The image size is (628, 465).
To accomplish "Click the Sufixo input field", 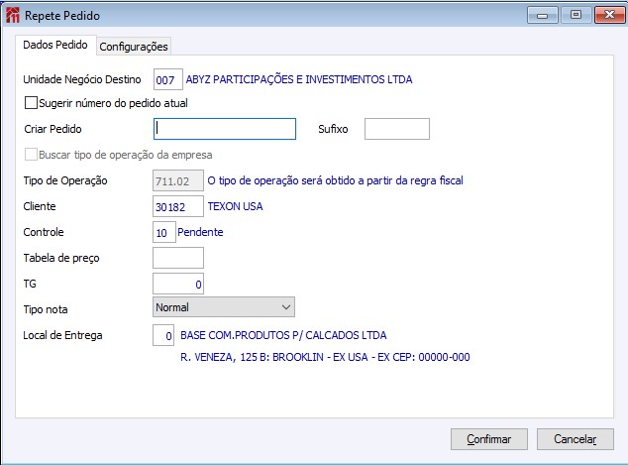I will point(397,129).
